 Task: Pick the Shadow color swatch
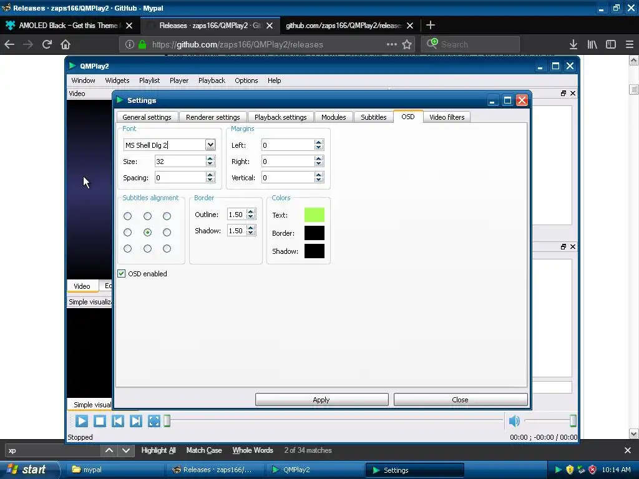click(x=315, y=251)
